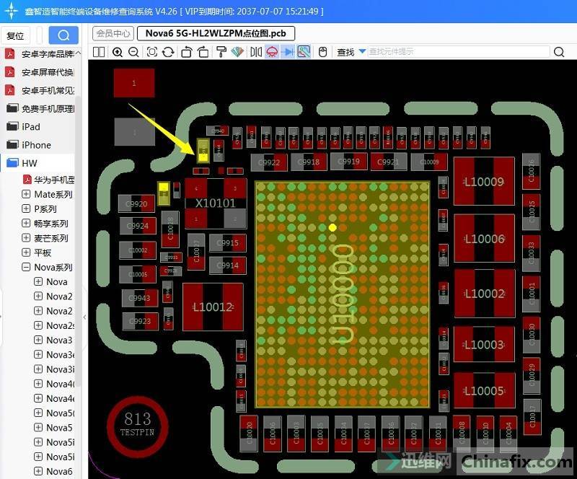Expand the Mate系列 tree node
Screen dimensions: 577x479
[x=27, y=194]
